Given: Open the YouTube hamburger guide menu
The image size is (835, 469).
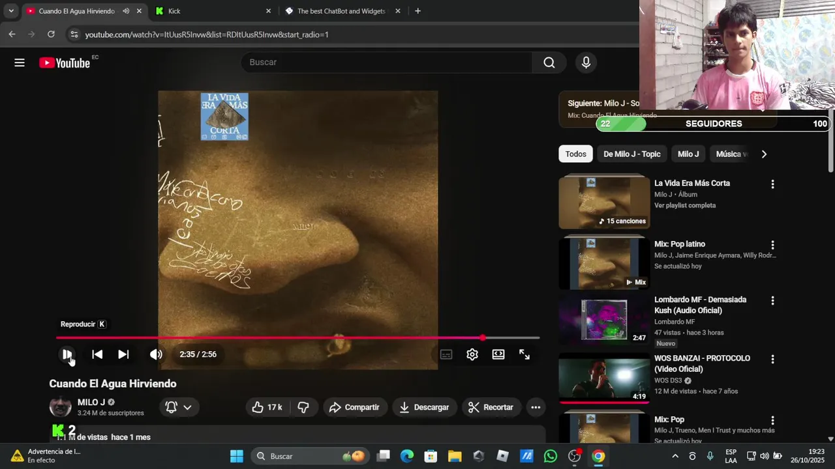Looking at the screenshot, I should click(20, 63).
